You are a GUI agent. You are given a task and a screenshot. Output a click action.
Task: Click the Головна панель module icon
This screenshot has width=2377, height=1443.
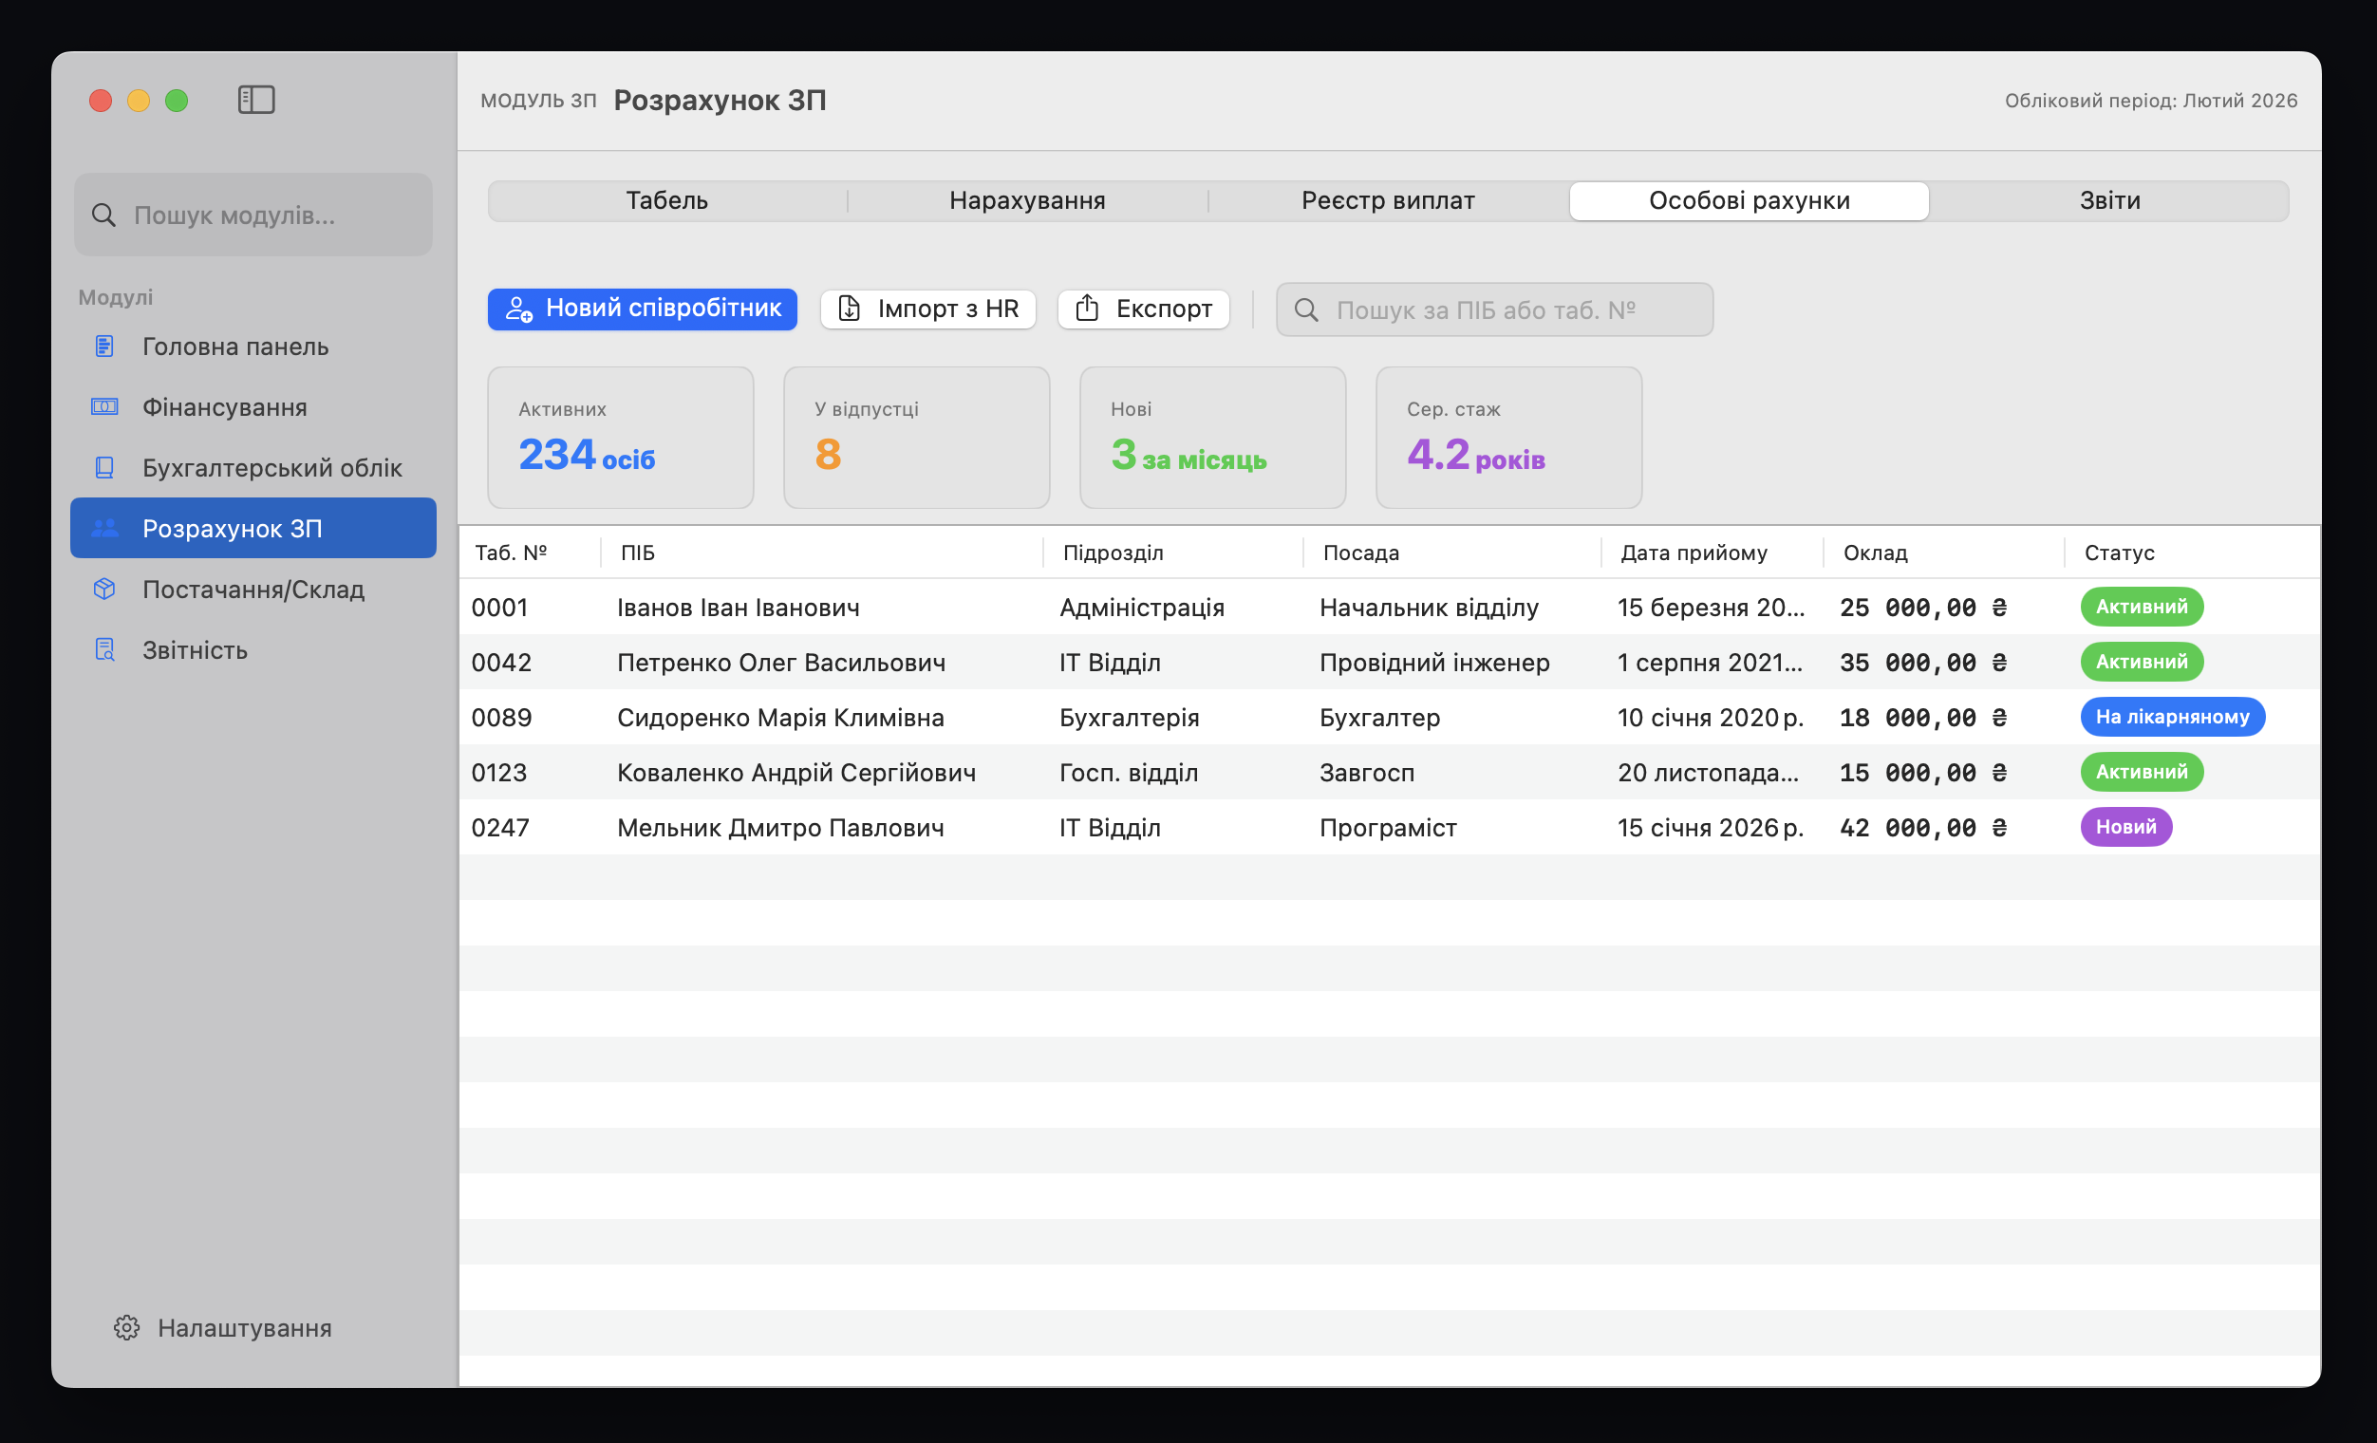[104, 347]
